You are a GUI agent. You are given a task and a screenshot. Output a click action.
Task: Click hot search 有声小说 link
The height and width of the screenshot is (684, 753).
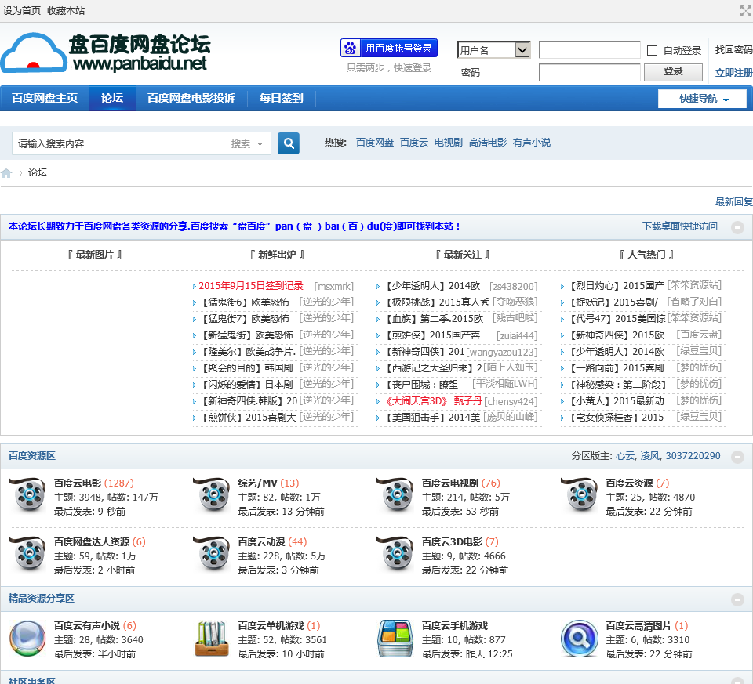pyautogui.click(x=532, y=143)
